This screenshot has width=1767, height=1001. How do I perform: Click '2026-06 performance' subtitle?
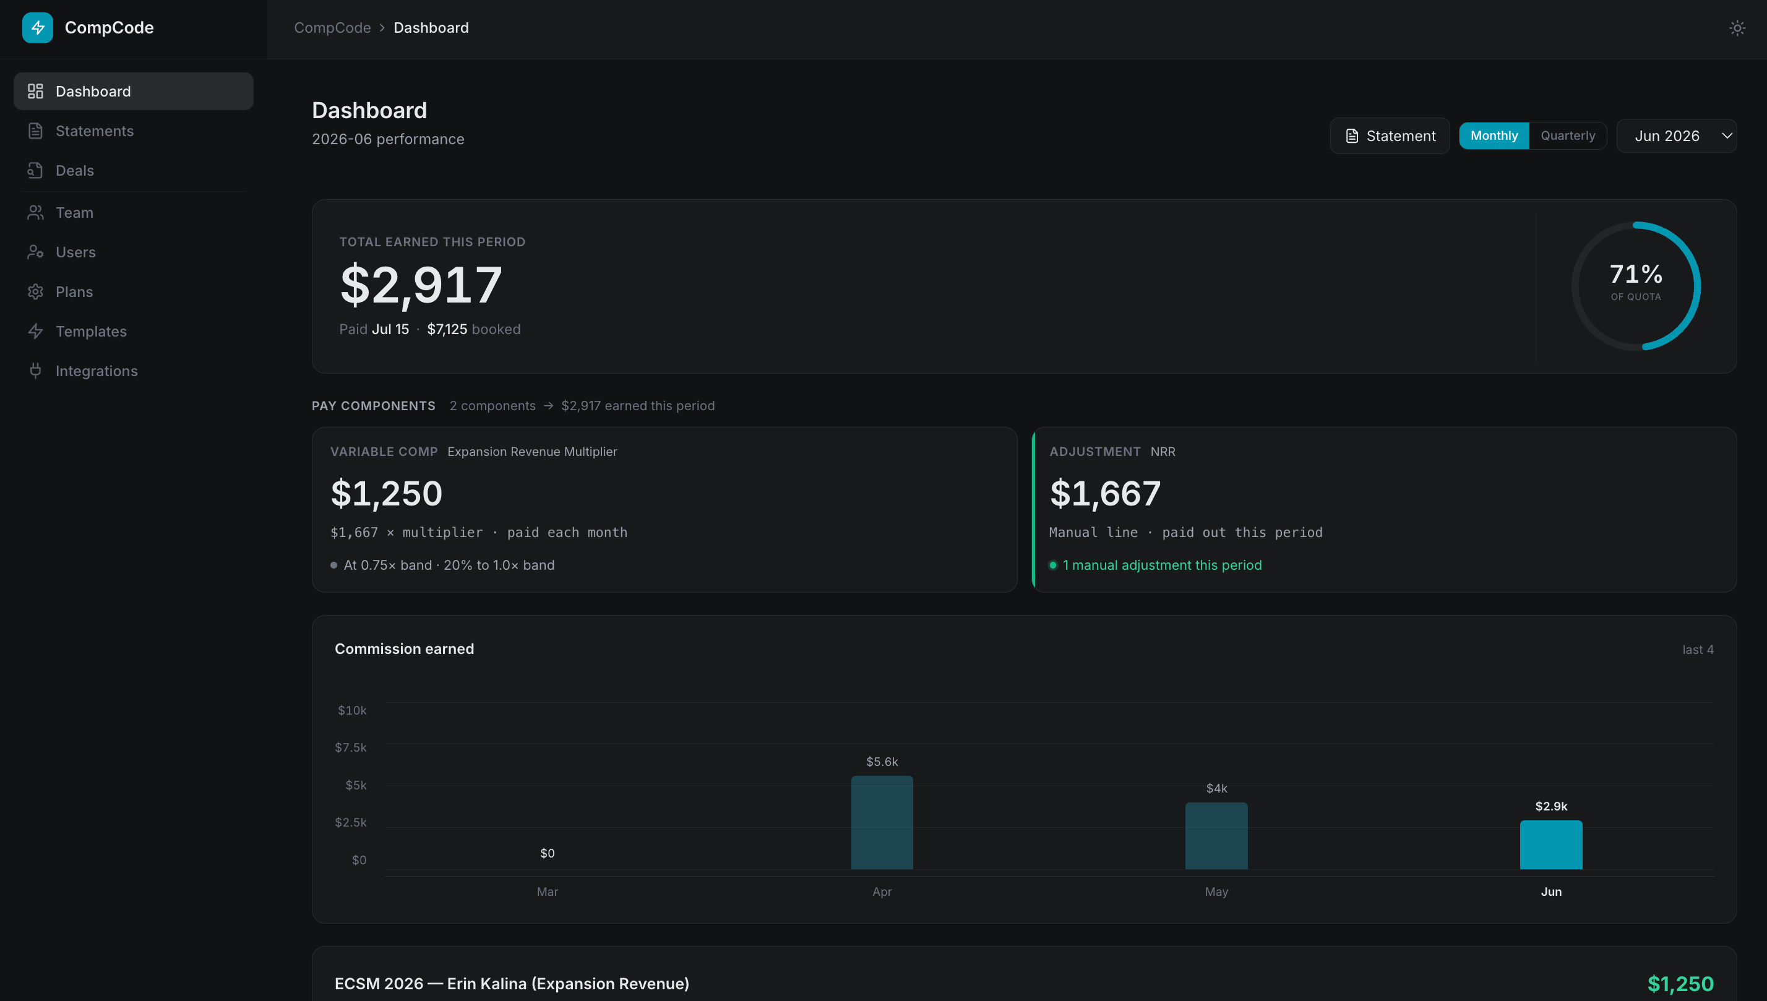[x=388, y=139]
